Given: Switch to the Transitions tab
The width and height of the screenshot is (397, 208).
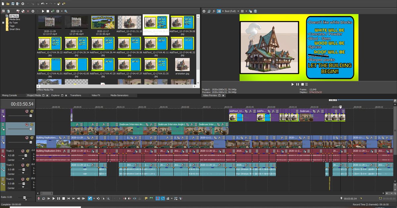Looking at the screenshot, I should pos(75,95).
